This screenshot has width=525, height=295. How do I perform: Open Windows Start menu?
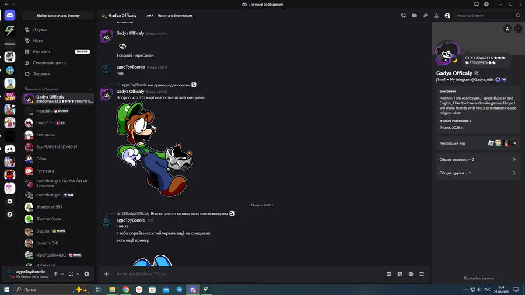pyautogui.click(x=6, y=289)
